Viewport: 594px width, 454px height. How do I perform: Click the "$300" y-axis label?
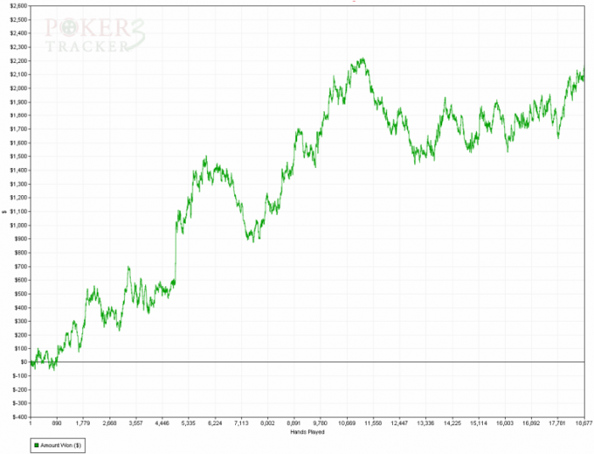[x=20, y=321]
